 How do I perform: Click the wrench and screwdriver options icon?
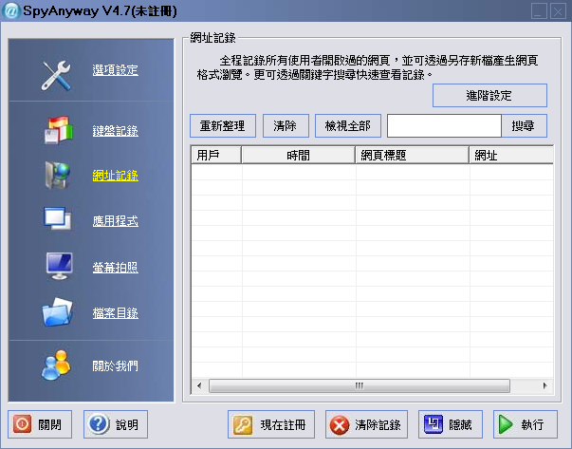[x=58, y=73]
